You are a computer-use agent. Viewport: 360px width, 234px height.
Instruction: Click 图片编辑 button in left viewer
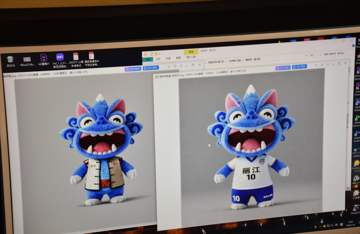pos(151,68)
